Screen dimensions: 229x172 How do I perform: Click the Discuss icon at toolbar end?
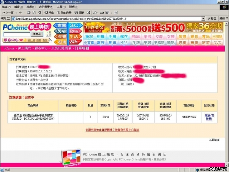(116, 13)
